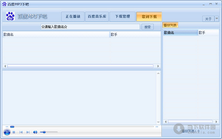Minimize the 百度MP3下吧 window
Image resolution: width=222 pixels, height=139 pixels.
(203, 4)
